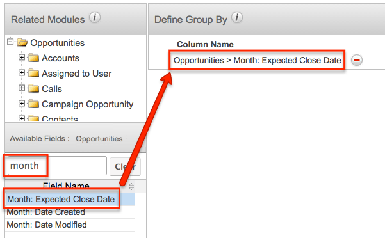Sort fields using Field Name arrows
Screen dimensions: 385x238
coord(131,186)
